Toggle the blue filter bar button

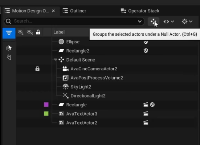click(9, 33)
